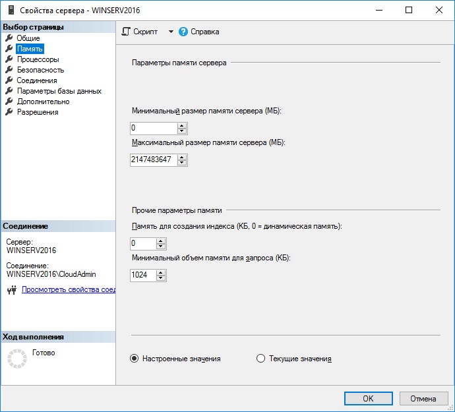
Task: Open the Параметры базы данных page
Action: tap(59, 91)
